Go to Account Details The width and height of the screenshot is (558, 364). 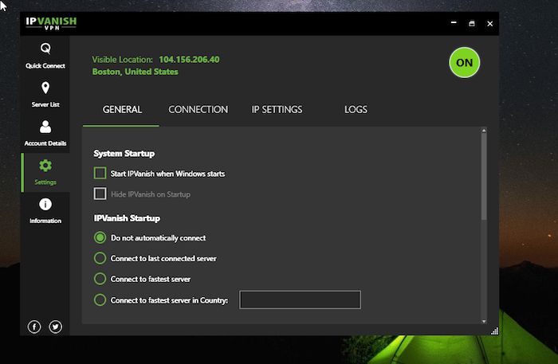click(45, 133)
